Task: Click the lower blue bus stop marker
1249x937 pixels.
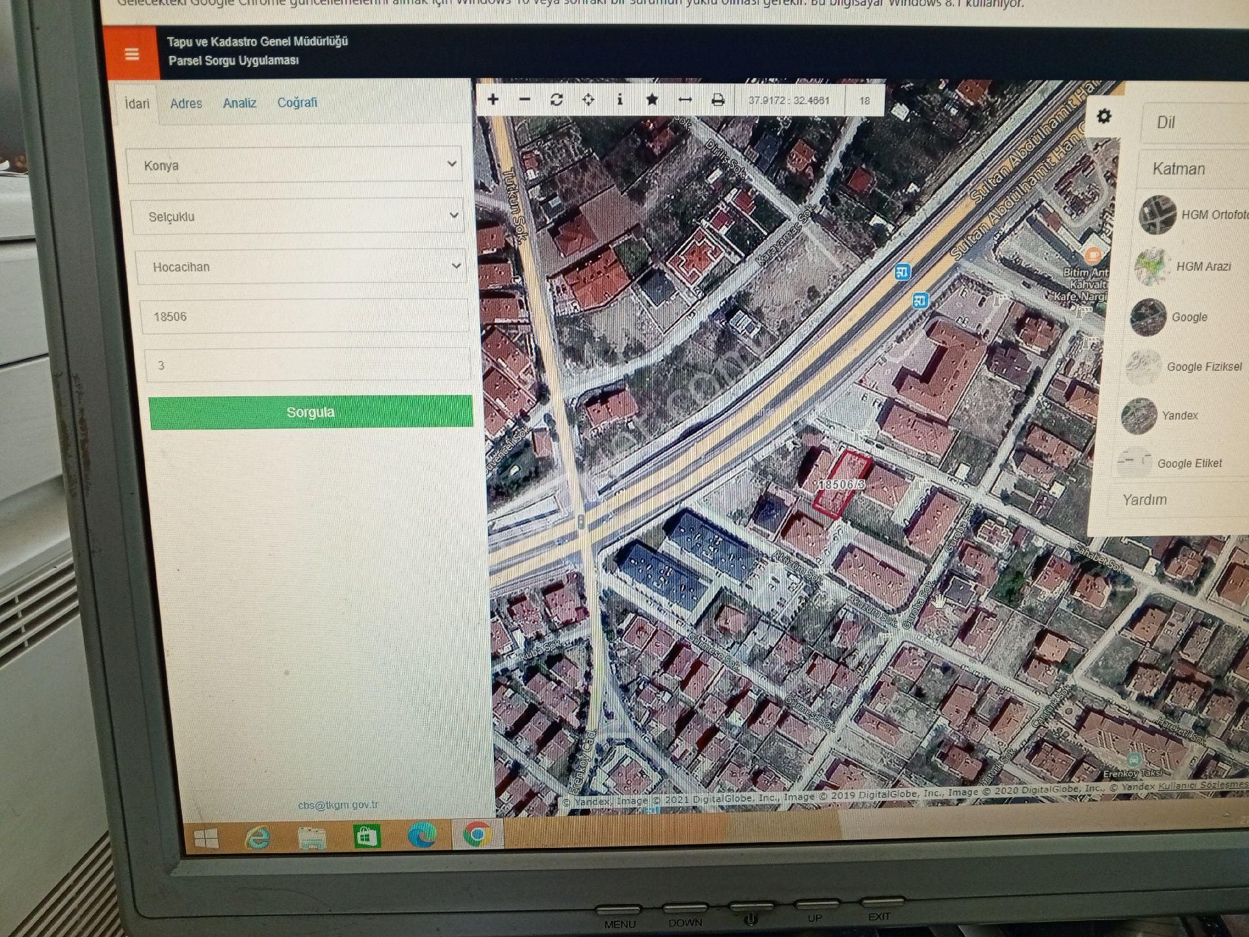Action: (x=920, y=300)
